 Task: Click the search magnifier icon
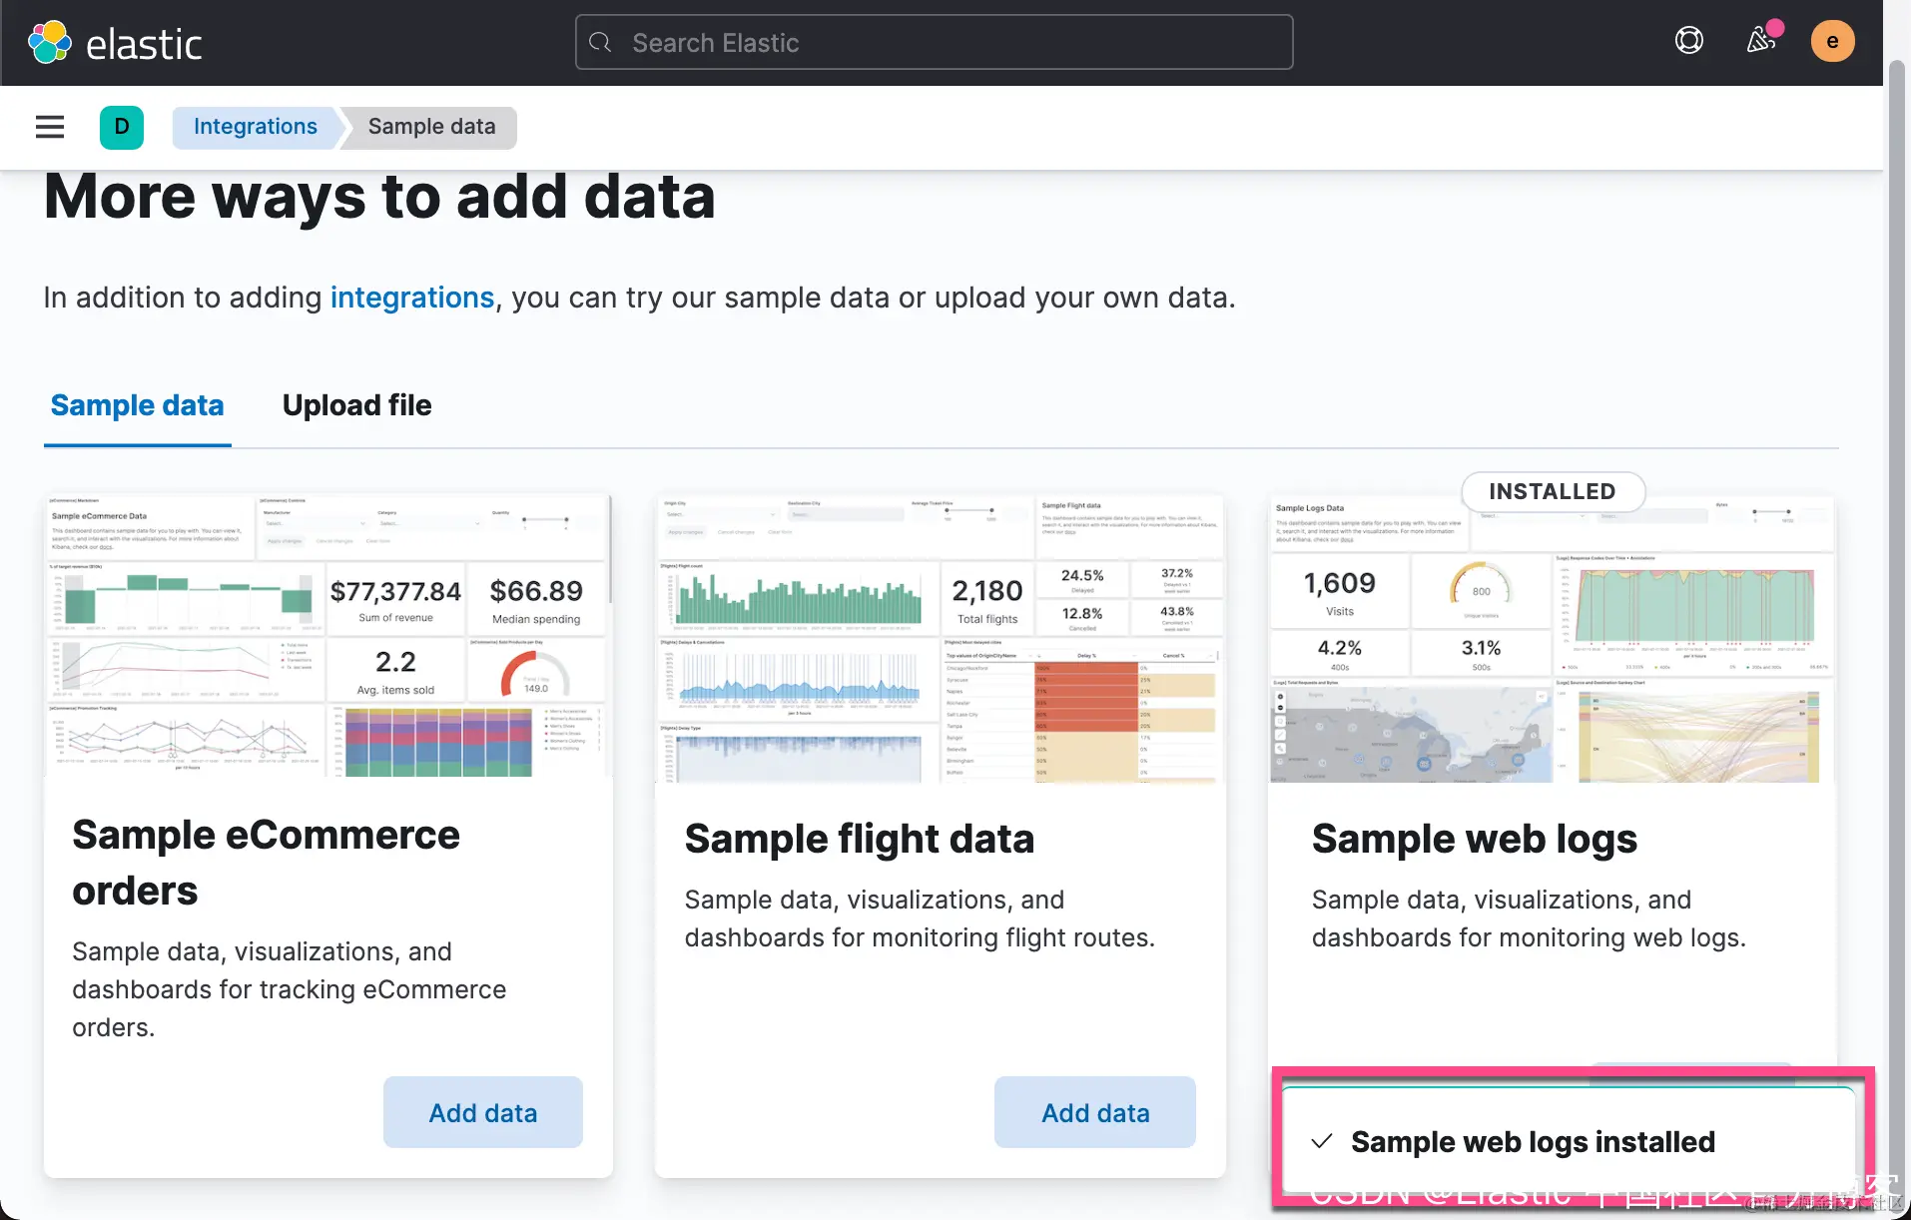coord(600,43)
